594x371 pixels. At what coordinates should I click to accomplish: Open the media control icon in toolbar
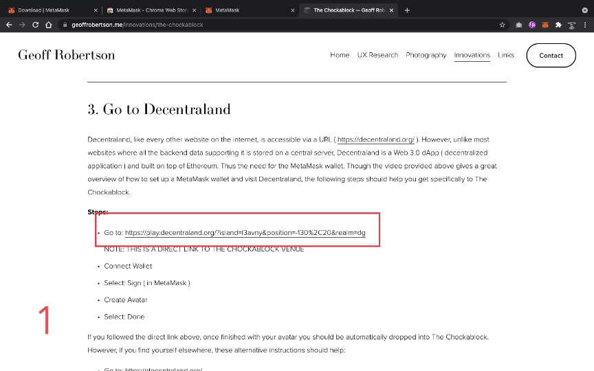coord(571,25)
